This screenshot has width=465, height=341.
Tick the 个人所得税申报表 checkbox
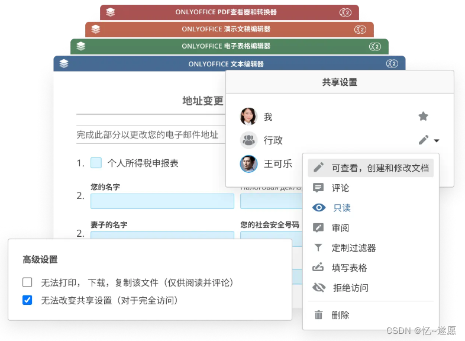pos(96,163)
